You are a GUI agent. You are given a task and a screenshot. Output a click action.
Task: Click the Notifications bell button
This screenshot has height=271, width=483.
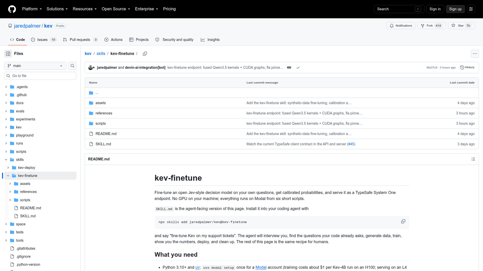pos(401,26)
